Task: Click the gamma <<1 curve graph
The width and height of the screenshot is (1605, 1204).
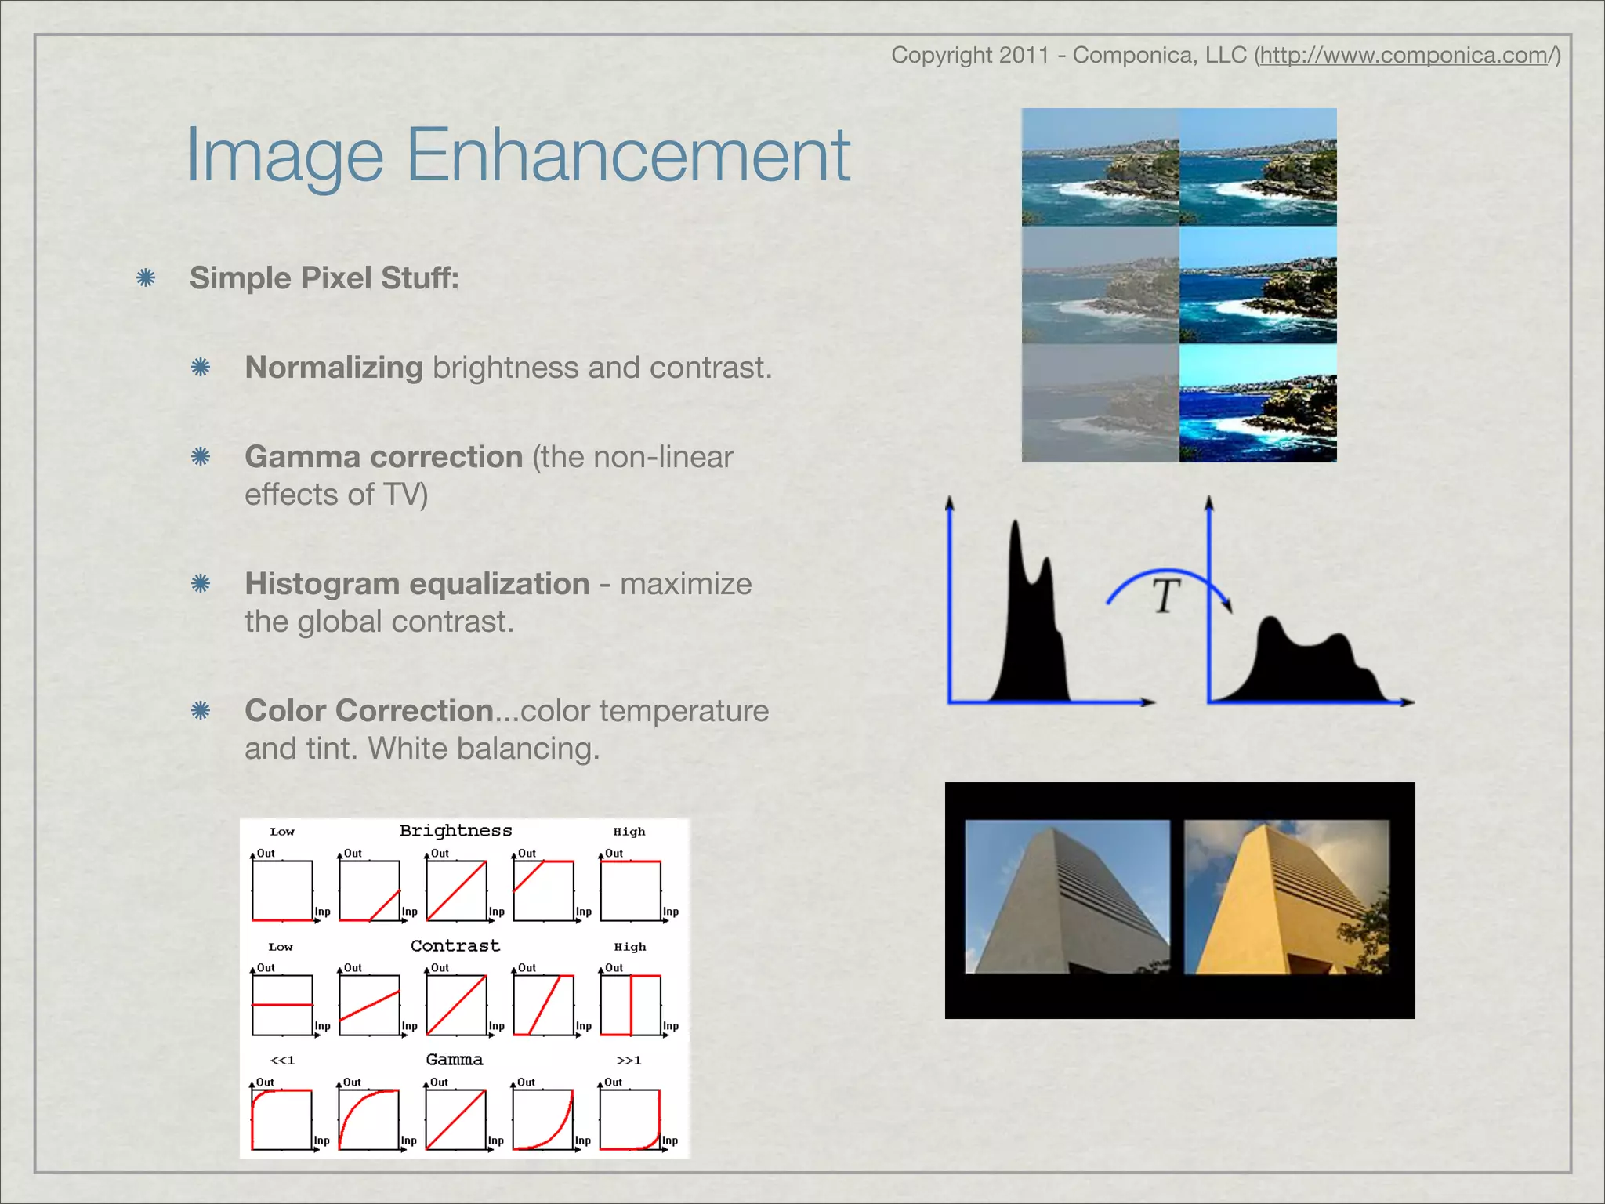Action: click(x=282, y=1119)
